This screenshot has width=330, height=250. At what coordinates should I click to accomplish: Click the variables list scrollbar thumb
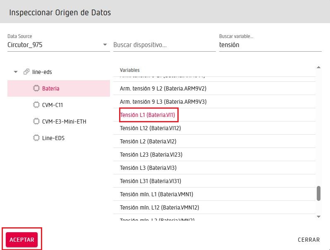coord(318,193)
